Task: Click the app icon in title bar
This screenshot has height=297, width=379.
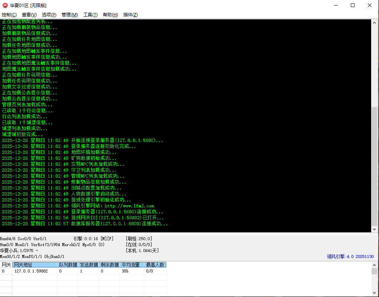Action: tap(5, 5)
